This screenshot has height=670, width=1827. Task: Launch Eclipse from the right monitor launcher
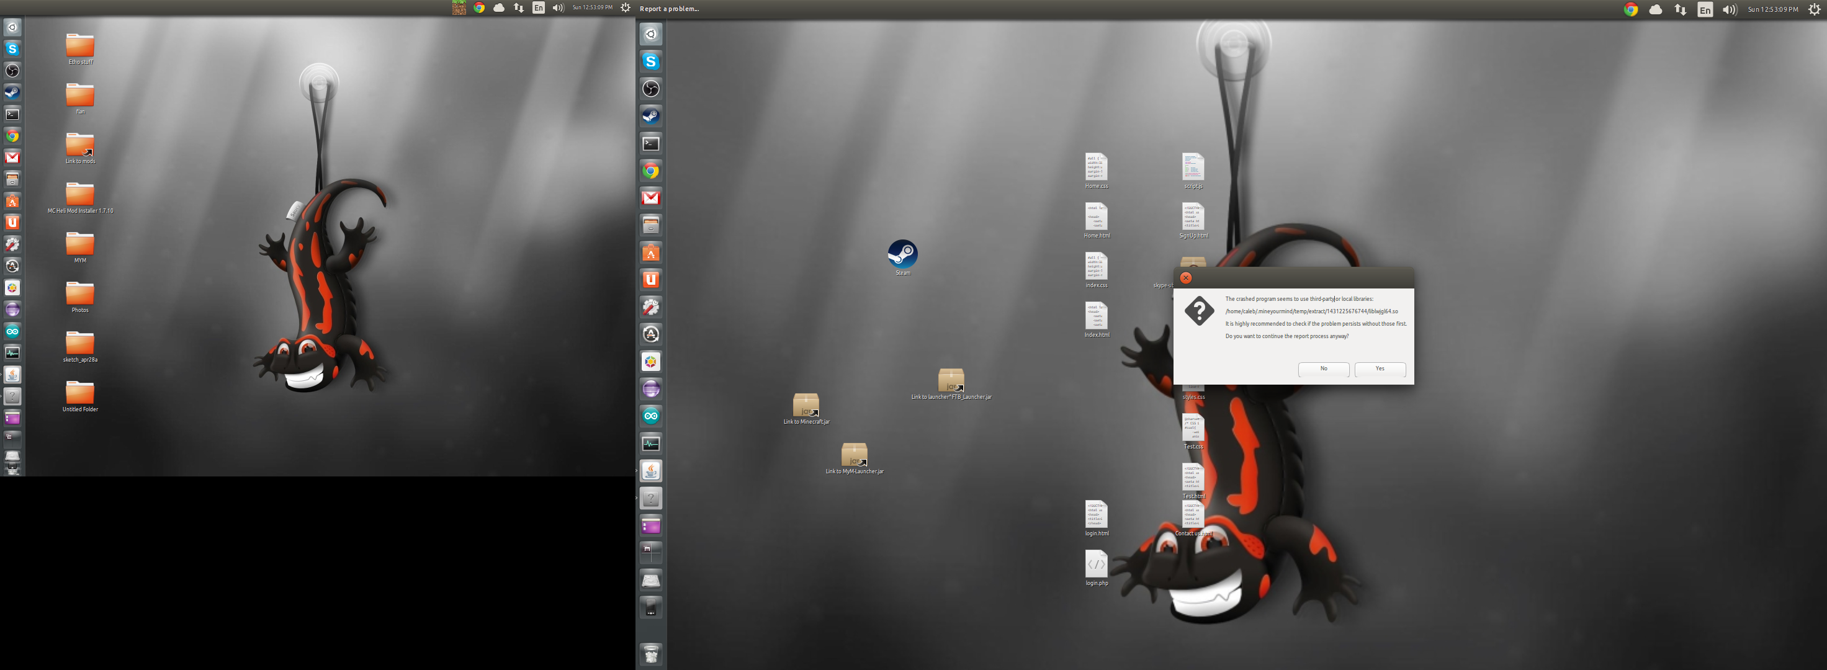click(651, 388)
